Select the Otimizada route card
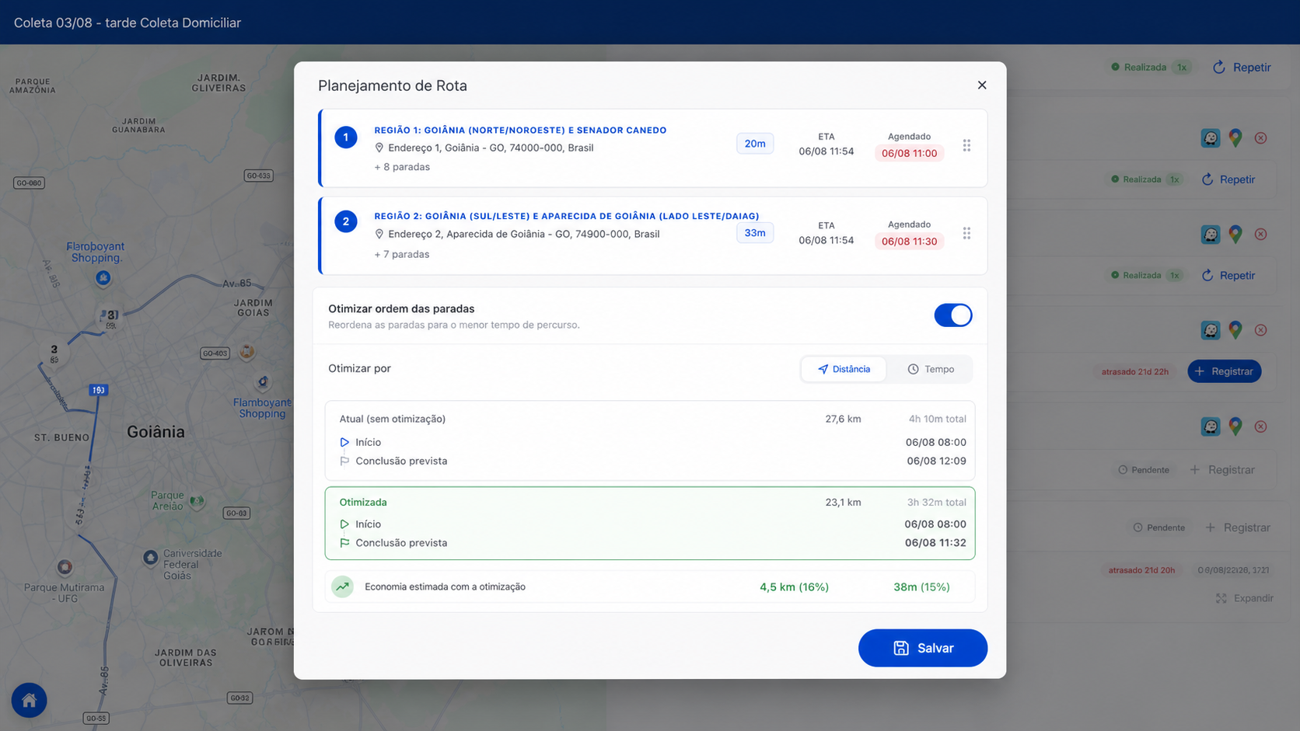 click(650, 523)
